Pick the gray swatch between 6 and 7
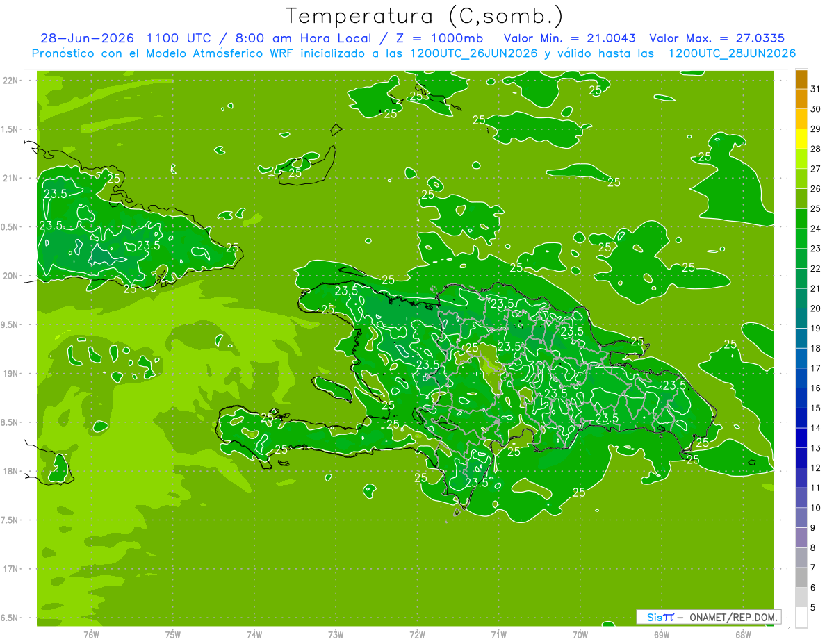The height and width of the screenshot is (644, 834). pyautogui.click(x=801, y=577)
